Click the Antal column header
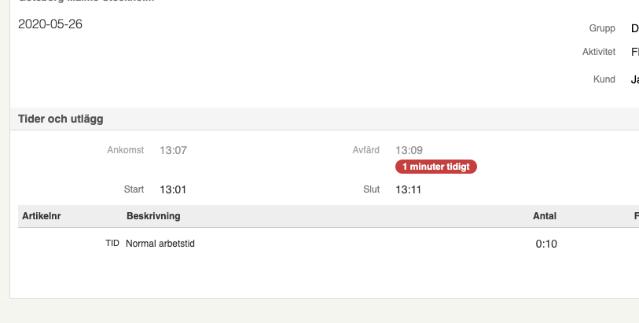639x323 pixels. click(545, 216)
